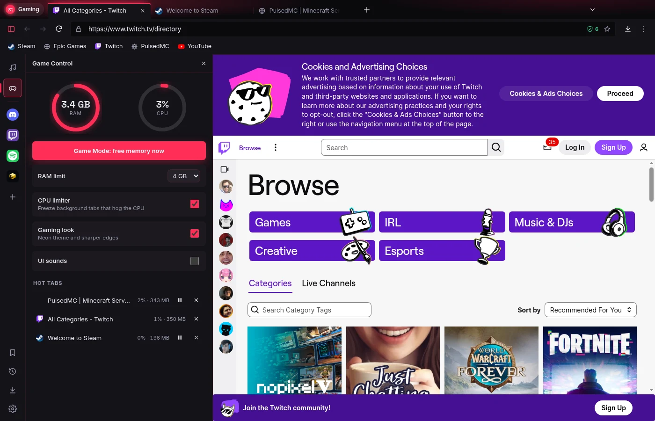The image size is (655, 421).
Task: Bookmark this page with star icon
Action: [x=607, y=29]
